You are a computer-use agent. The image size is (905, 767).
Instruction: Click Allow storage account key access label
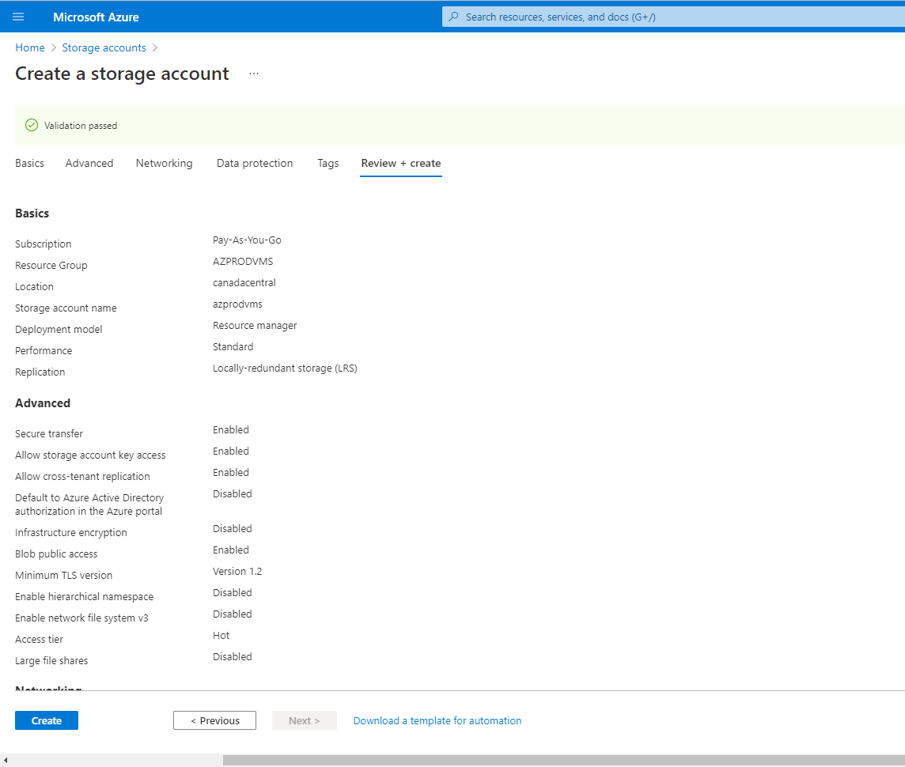[x=91, y=455]
